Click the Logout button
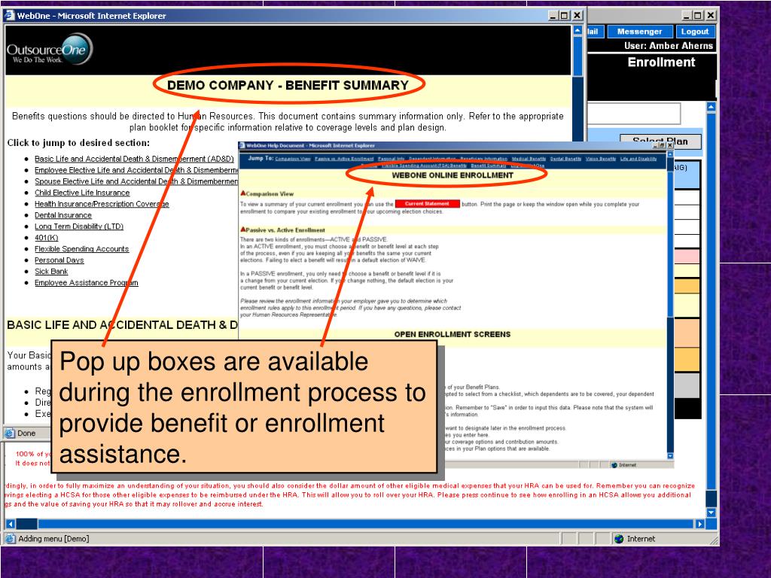 coord(695,32)
